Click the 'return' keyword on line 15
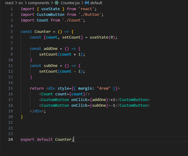The image size is (188, 156). point(37,88)
